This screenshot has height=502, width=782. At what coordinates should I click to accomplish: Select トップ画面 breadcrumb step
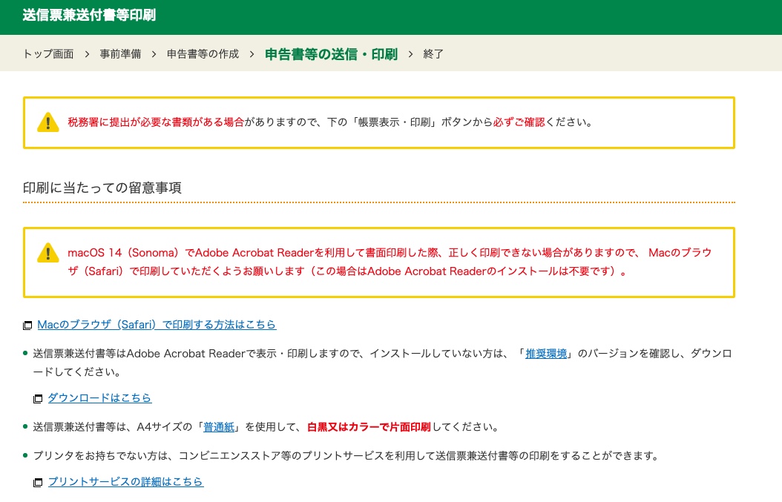[48, 54]
